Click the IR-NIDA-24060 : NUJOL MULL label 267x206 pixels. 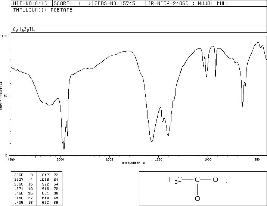pos(189,3)
